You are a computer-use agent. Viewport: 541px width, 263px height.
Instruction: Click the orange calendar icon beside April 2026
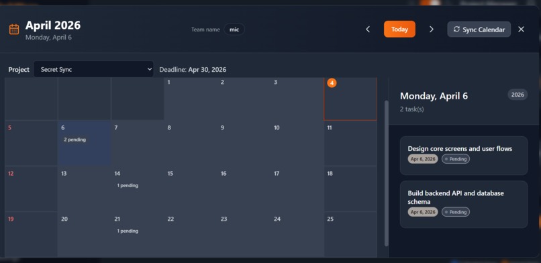[x=14, y=30]
